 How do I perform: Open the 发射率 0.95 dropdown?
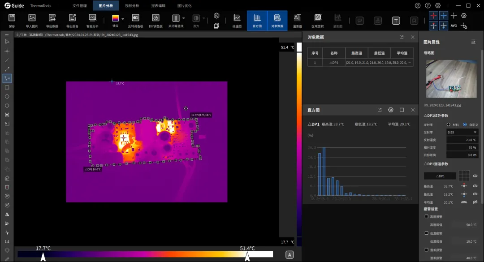tap(462, 133)
